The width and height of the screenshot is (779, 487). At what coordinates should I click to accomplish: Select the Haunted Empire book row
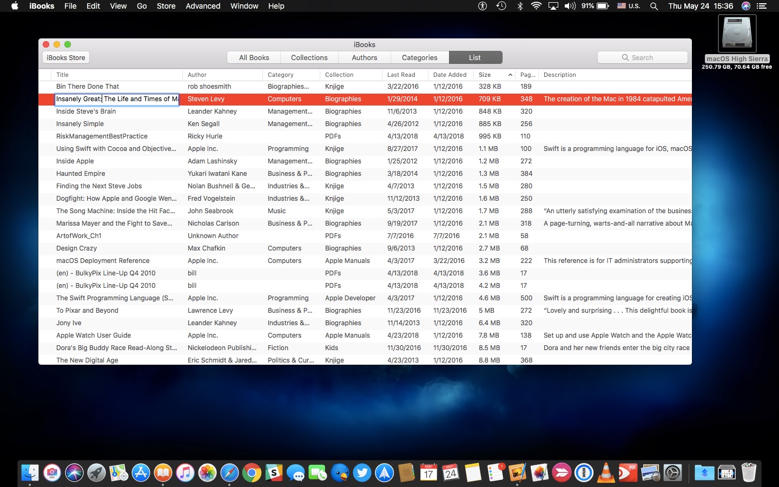365,174
